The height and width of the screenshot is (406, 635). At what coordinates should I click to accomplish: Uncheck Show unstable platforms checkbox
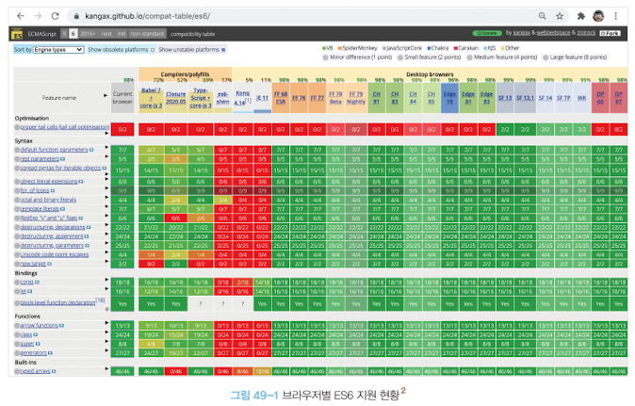(223, 50)
